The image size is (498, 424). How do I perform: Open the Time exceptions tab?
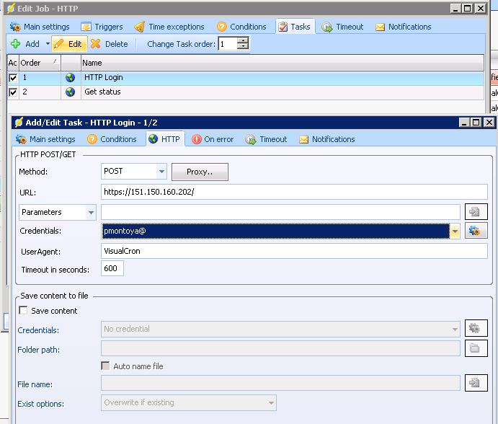pos(169,27)
